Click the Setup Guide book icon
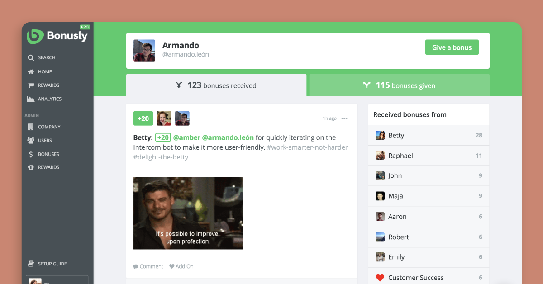Image resolution: width=543 pixels, height=284 pixels. (x=31, y=264)
